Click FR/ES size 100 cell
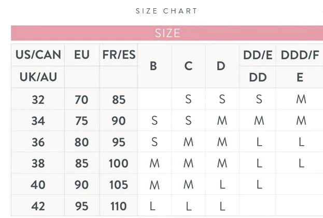The width and height of the screenshot is (323, 218). point(119,163)
